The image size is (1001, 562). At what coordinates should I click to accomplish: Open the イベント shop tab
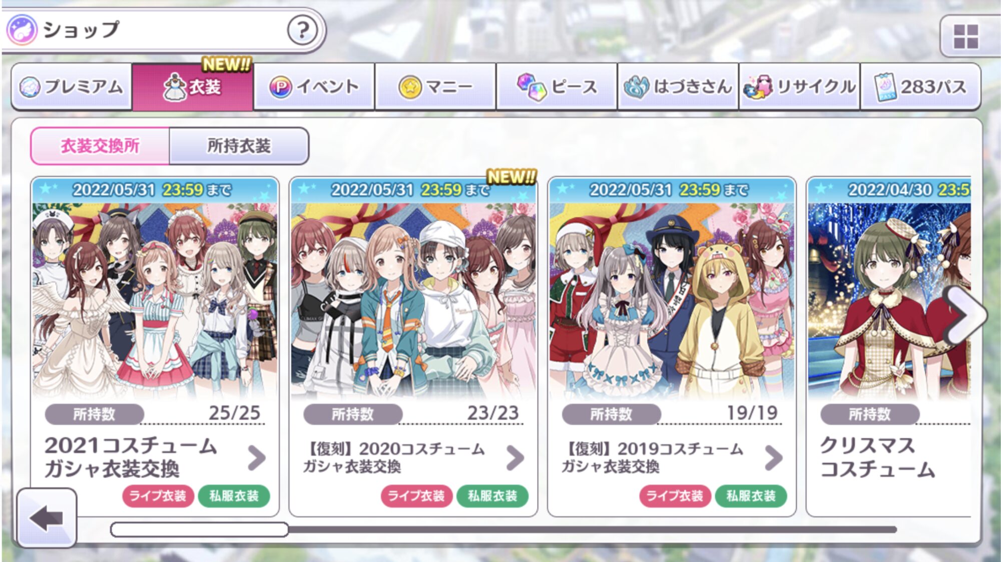coord(314,87)
